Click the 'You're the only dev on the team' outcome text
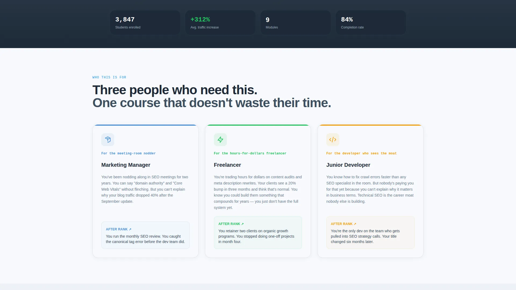Viewport: 516px width, 290px height. [365, 236]
